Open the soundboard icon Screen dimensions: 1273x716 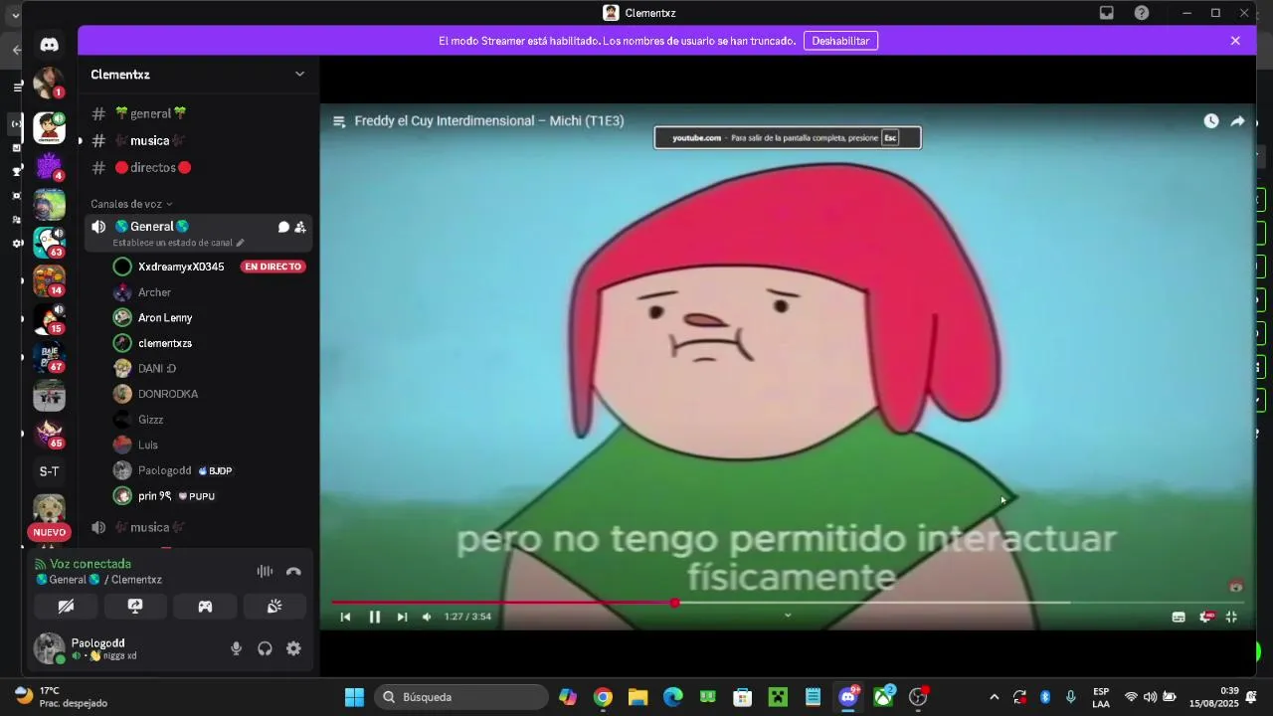click(x=274, y=606)
